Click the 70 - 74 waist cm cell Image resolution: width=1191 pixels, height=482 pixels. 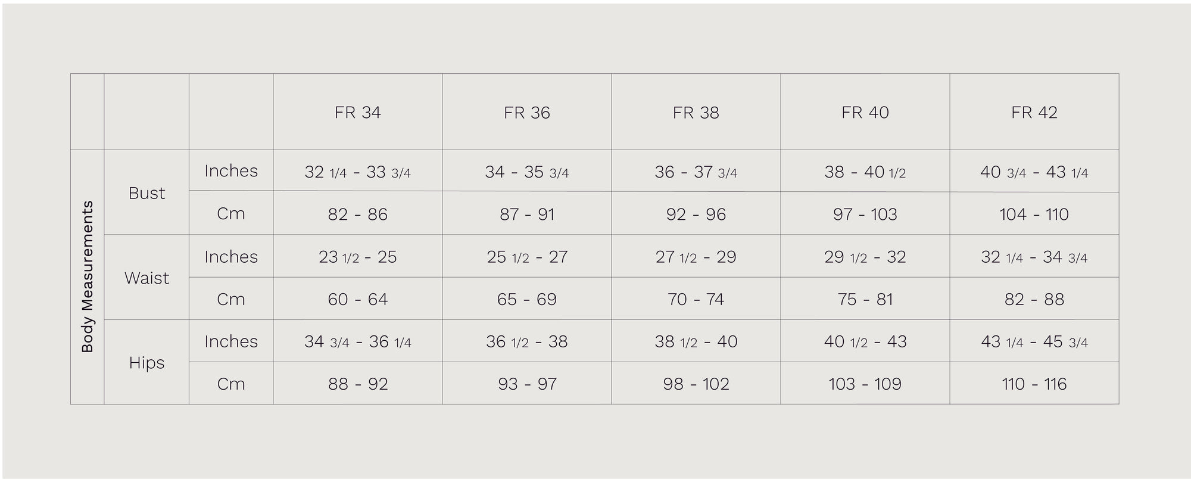tap(696, 299)
